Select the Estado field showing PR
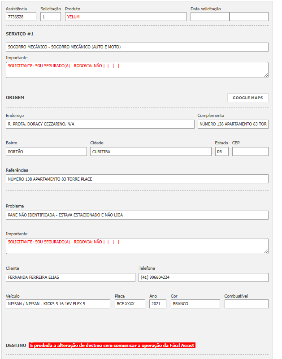 tap(221, 151)
